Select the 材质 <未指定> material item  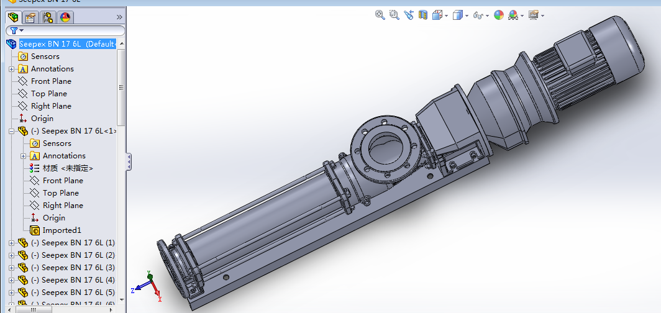[x=68, y=168]
